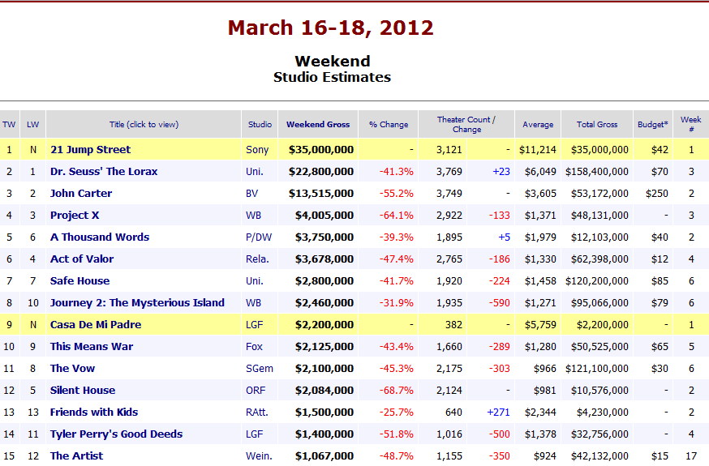The width and height of the screenshot is (709, 466).
Task: Sort by Weekend Gross column header
Action: [318, 125]
